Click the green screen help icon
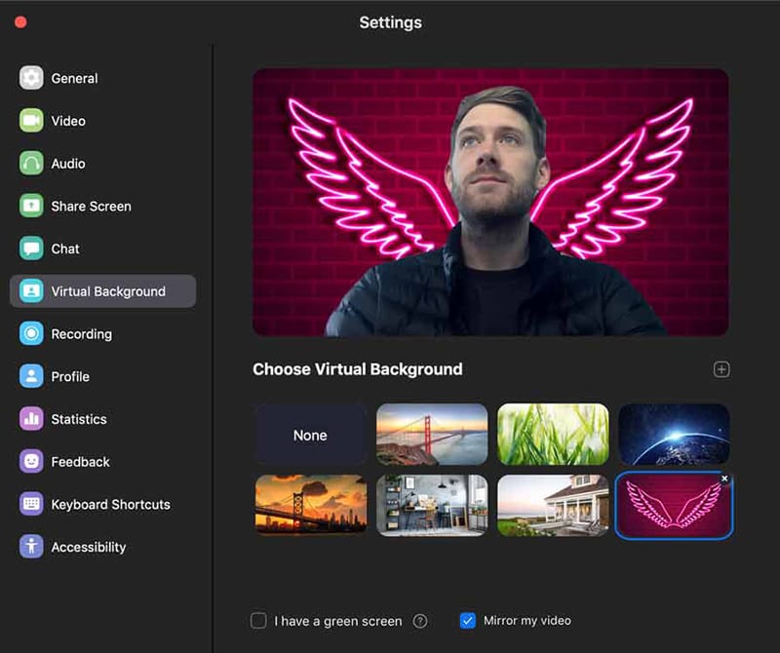Viewport: 780px width, 653px height. coord(420,621)
